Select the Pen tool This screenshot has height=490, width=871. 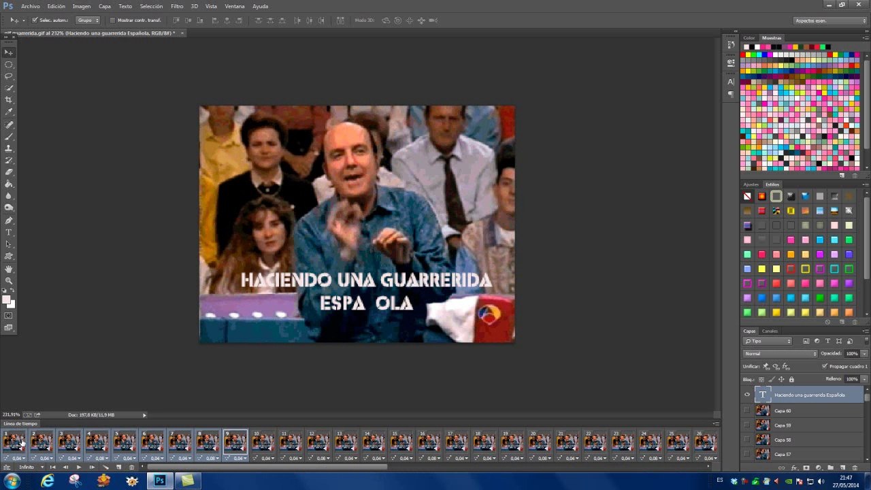point(9,220)
